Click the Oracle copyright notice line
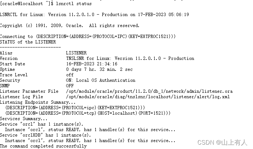The height and width of the screenshot is (149, 253). [69, 26]
